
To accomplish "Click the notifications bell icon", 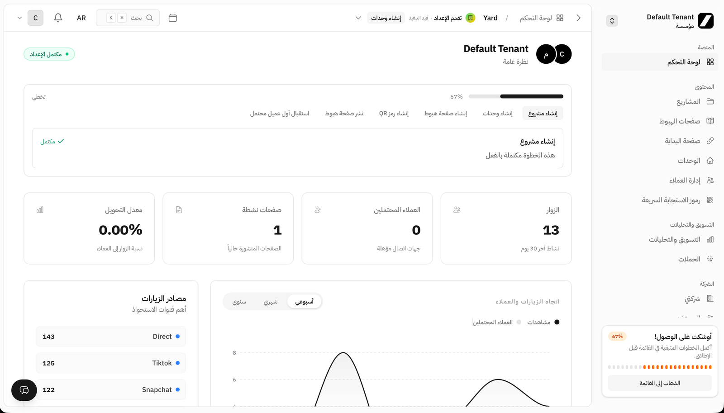I will coord(58,18).
